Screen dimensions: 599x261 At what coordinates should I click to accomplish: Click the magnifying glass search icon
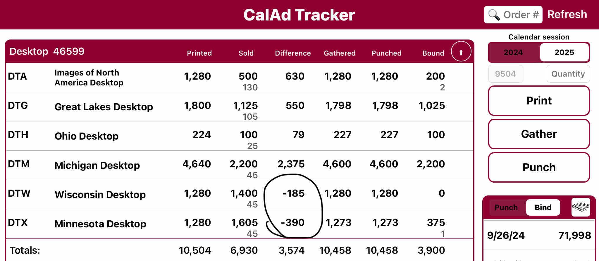[x=494, y=15]
